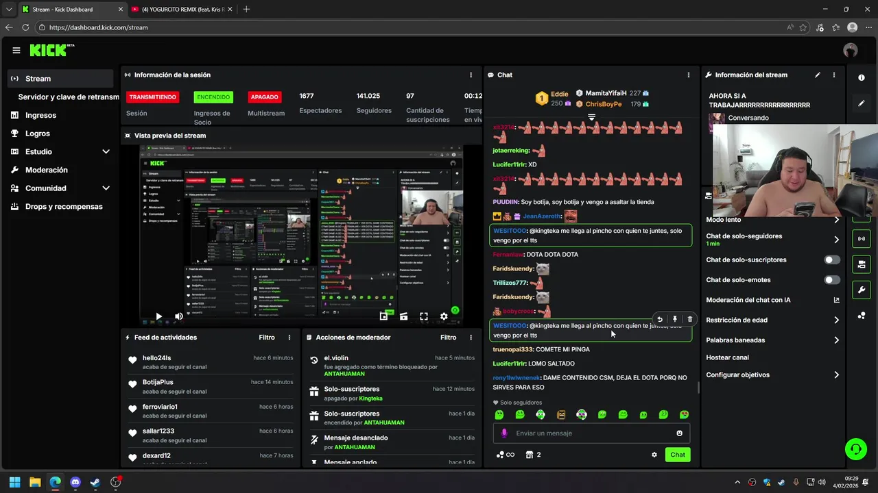Click the info icon in right sidebar
Image resolution: width=878 pixels, height=493 pixels.
862,78
